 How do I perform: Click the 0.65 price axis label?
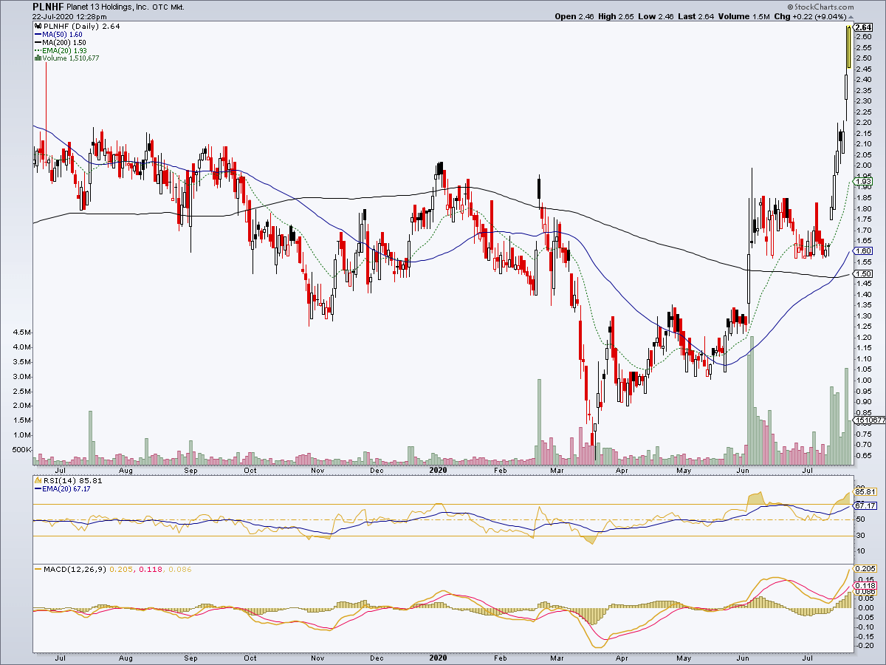pyautogui.click(x=864, y=456)
